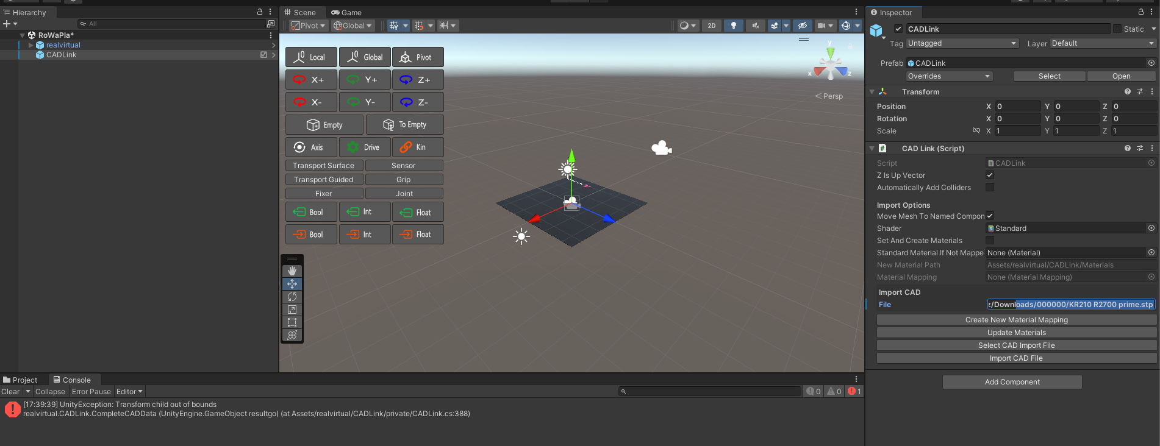This screenshot has height=446, width=1160.
Task: Open the Layer dropdown
Action: point(1103,43)
